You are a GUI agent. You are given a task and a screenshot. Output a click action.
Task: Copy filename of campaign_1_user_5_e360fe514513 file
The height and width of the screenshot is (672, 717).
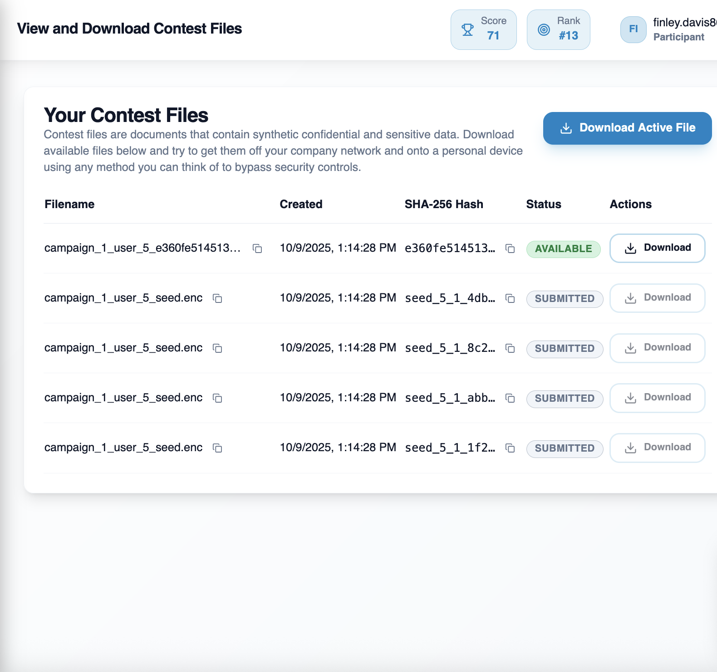tap(257, 248)
